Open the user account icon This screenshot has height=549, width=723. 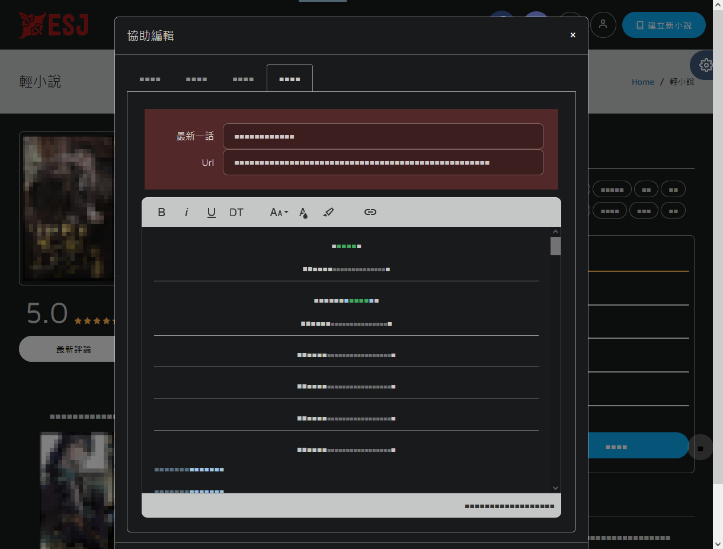pyautogui.click(x=603, y=25)
